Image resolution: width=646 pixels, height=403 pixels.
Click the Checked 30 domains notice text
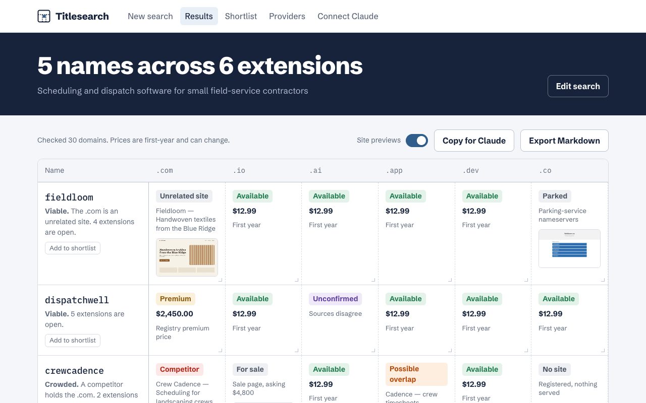coord(133,140)
